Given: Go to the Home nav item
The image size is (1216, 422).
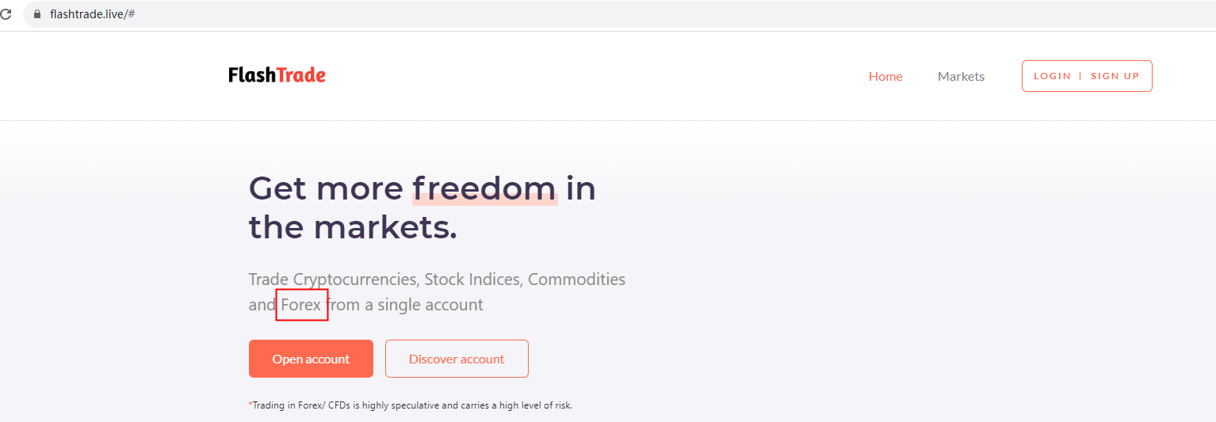Looking at the screenshot, I should [885, 76].
